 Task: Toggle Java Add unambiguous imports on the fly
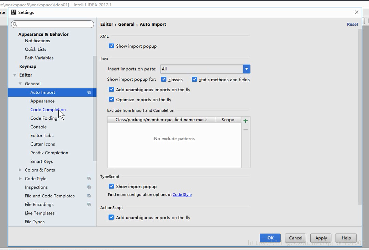pos(111,89)
